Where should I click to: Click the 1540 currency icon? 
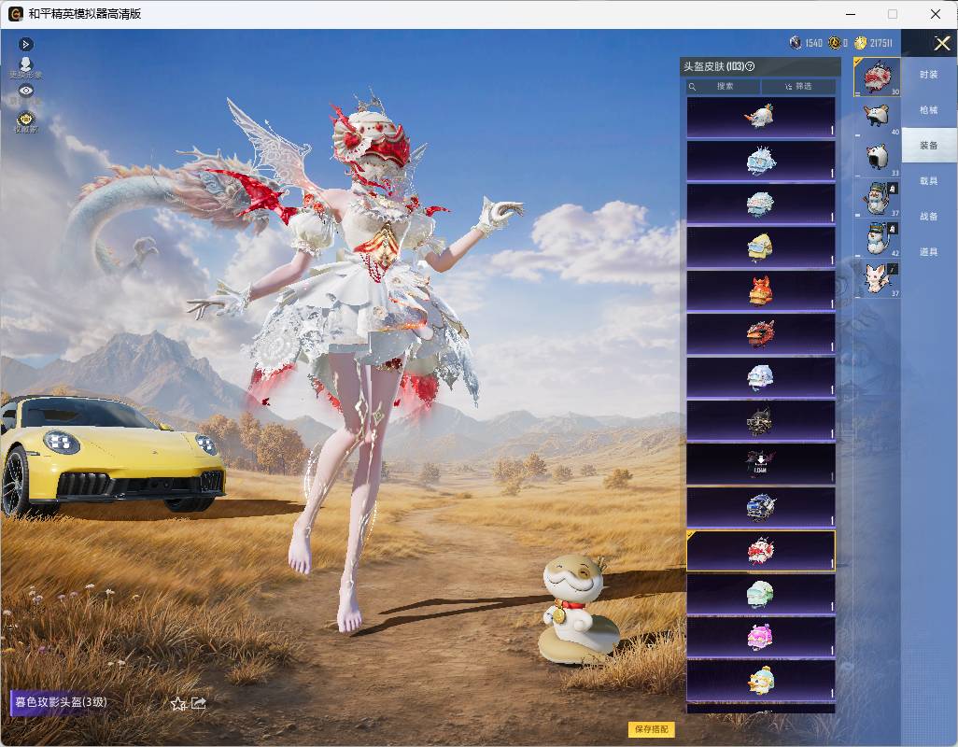point(796,43)
